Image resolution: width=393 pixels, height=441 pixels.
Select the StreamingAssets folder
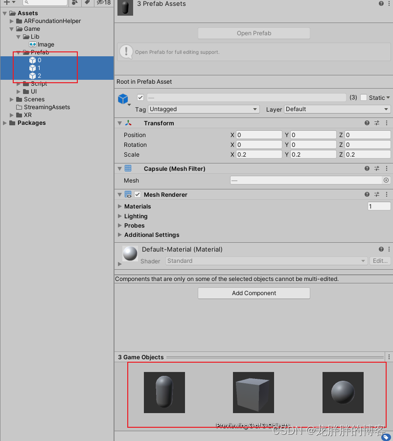tap(46, 108)
